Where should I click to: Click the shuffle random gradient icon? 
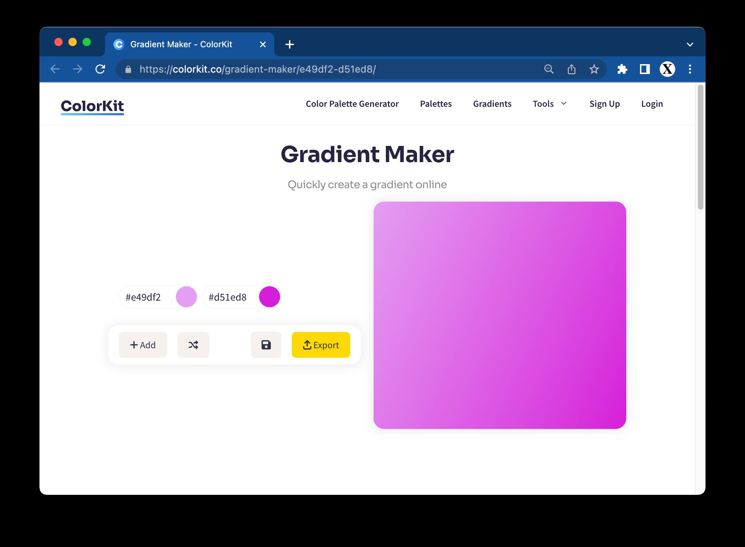(x=193, y=345)
